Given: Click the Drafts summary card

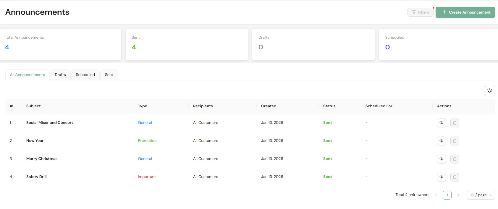Looking at the screenshot, I should pyautogui.click(x=313, y=44).
